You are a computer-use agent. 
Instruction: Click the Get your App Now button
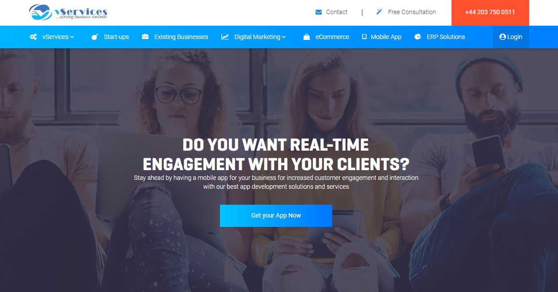(x=276, y=216)
